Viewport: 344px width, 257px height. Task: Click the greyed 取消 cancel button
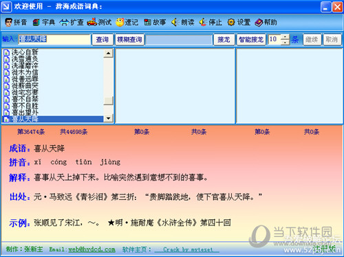(332, 40)
